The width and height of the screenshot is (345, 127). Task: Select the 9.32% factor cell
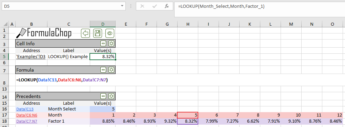click(167, 121)
